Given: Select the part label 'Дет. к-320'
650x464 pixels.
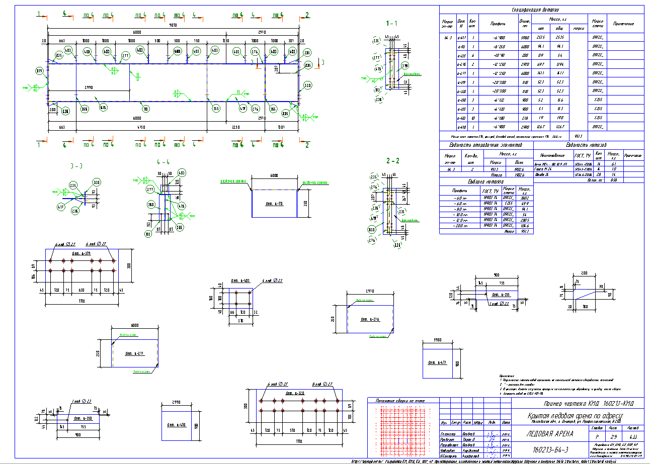Looking at the screenshot, I should (x=295, y=394).
